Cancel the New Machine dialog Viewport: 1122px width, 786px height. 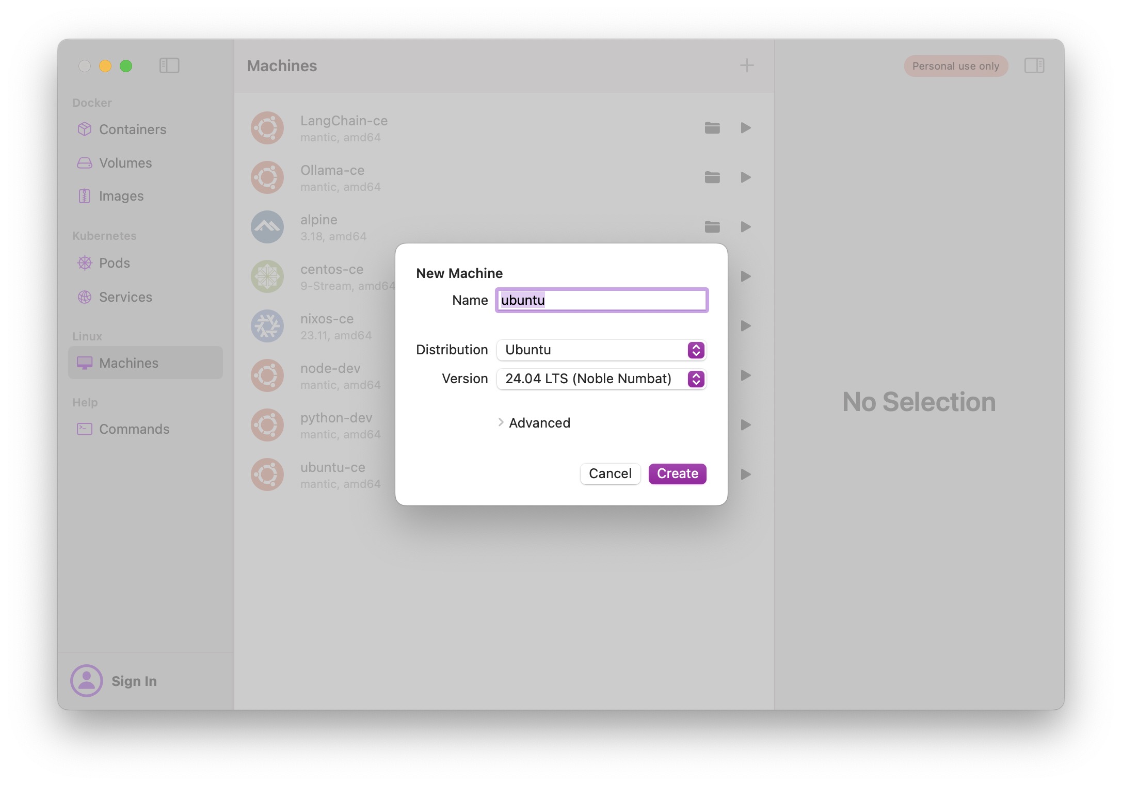tap(610, 473)
